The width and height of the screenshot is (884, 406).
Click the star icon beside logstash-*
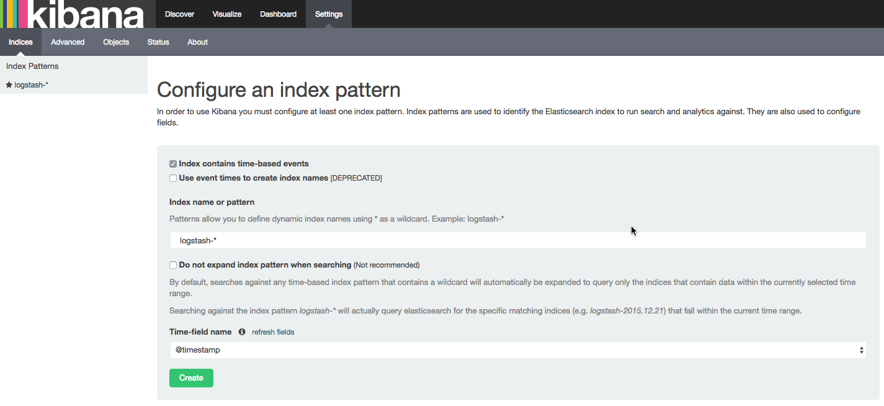9,84
